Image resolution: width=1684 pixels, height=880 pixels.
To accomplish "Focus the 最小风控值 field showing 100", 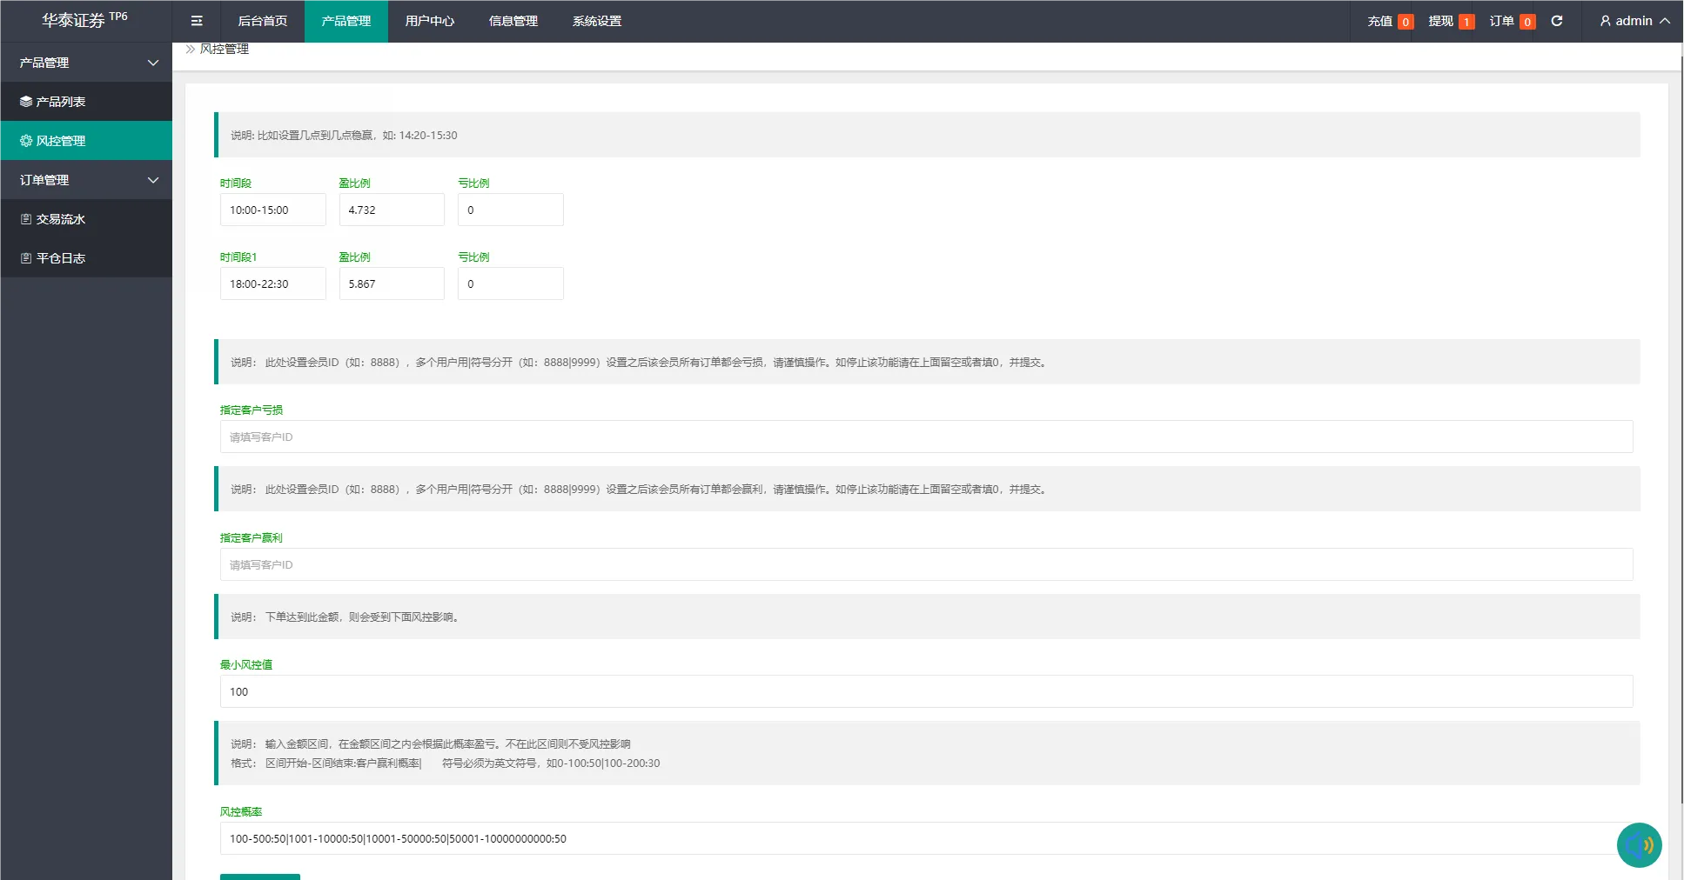I will point(927,691).
